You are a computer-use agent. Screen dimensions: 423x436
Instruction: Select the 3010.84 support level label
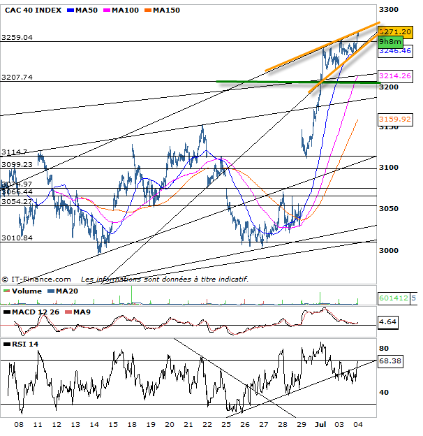[18, 238]
